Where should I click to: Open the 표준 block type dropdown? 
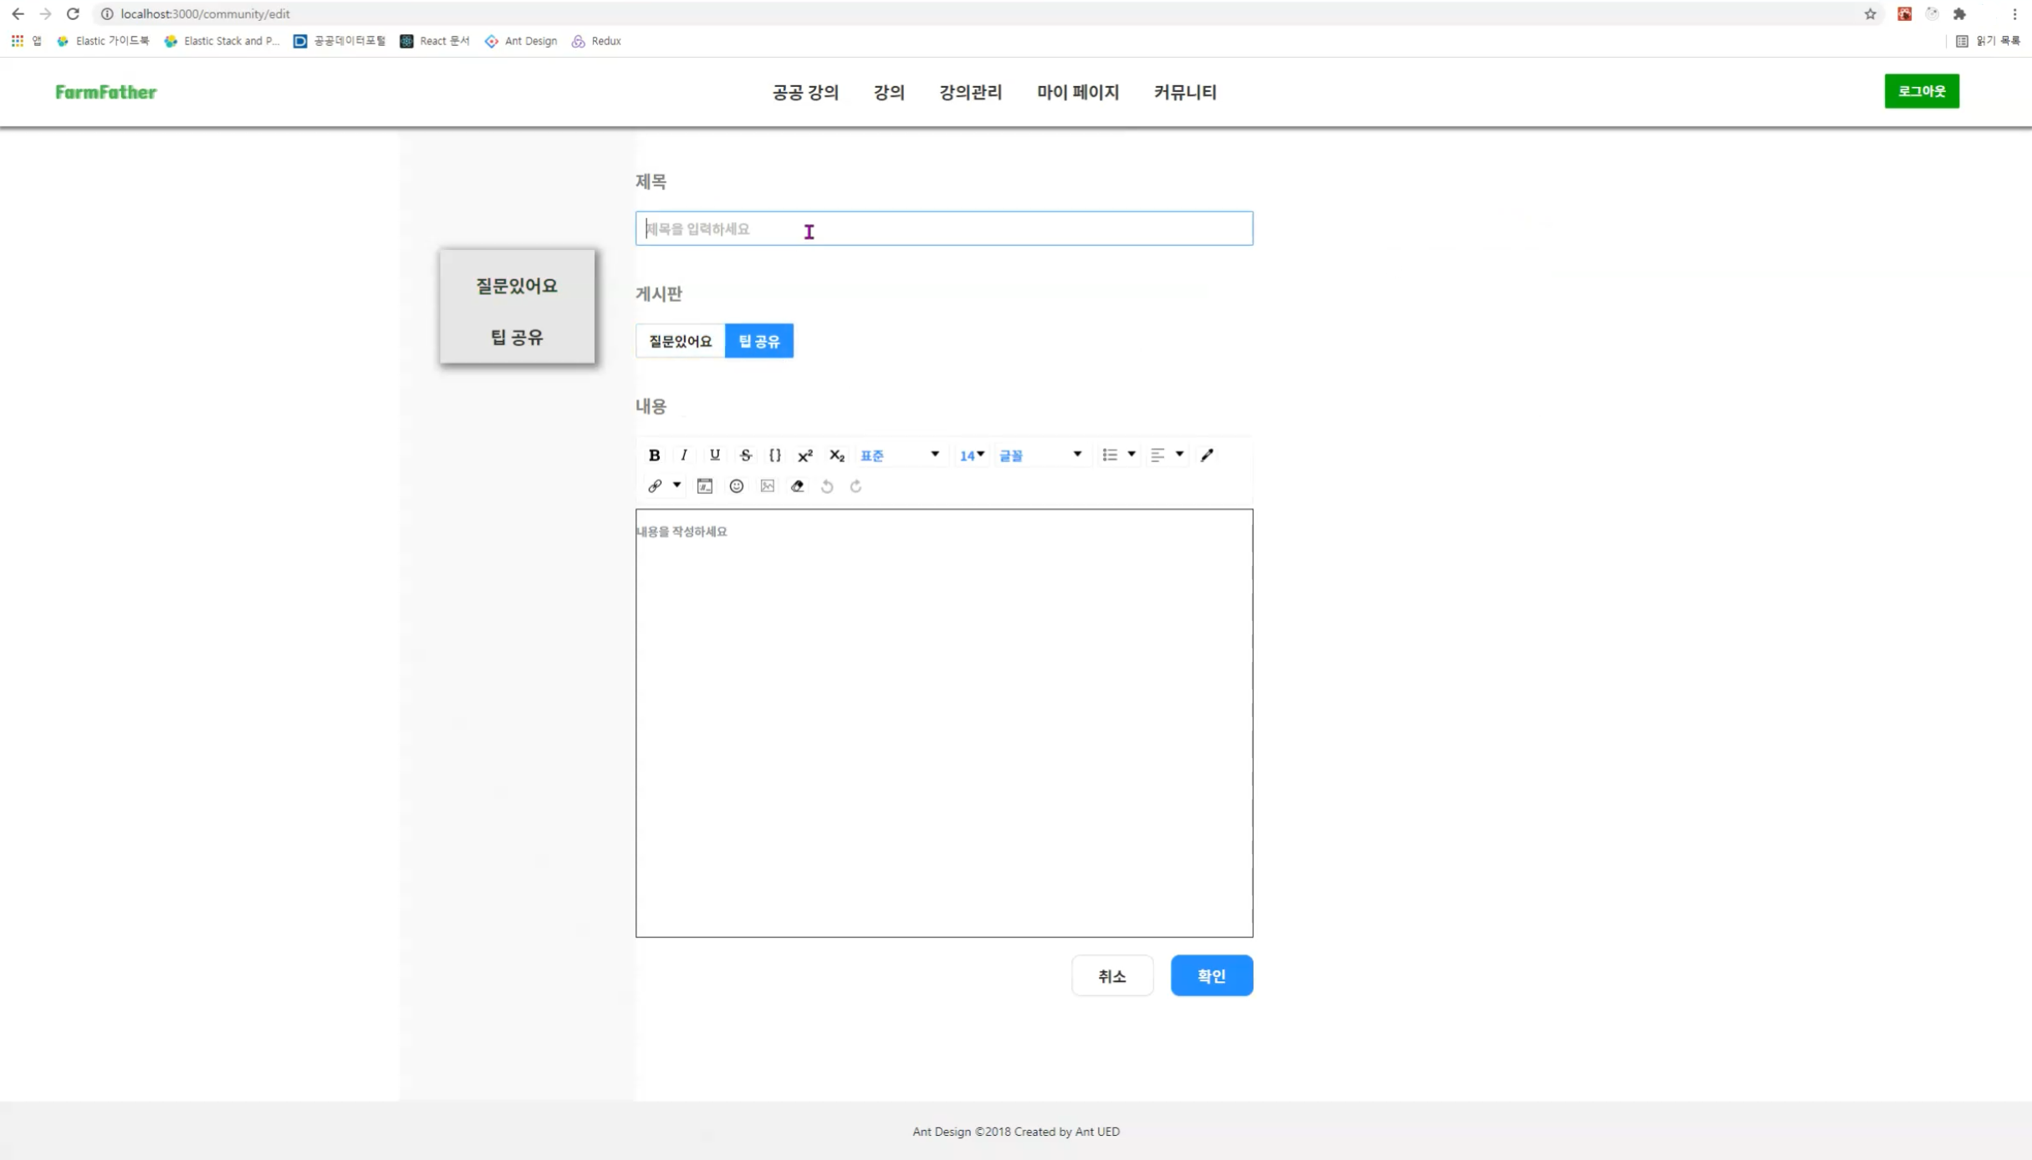[x=899, y=455]
